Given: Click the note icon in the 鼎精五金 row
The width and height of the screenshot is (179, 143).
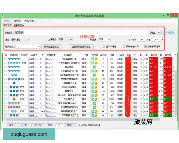Looking at the screenshot, I should click(141, 91).
